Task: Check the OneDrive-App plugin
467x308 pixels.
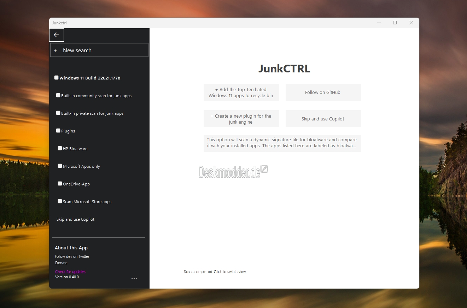Action: point(60,184)
